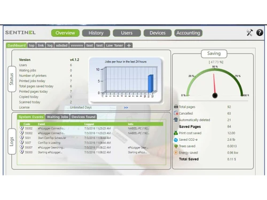Select the 'sdsdsd' tab

click(61, 45)
